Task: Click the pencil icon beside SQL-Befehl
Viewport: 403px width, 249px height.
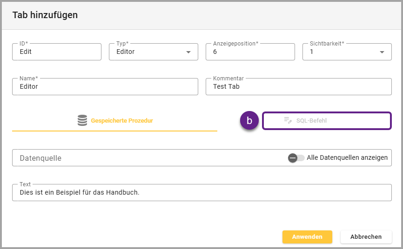Action: pos(288,121)
